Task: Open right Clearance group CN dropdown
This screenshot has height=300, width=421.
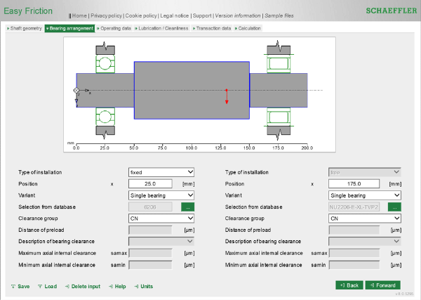Action: pyautogui.click(x=365, y=218)
